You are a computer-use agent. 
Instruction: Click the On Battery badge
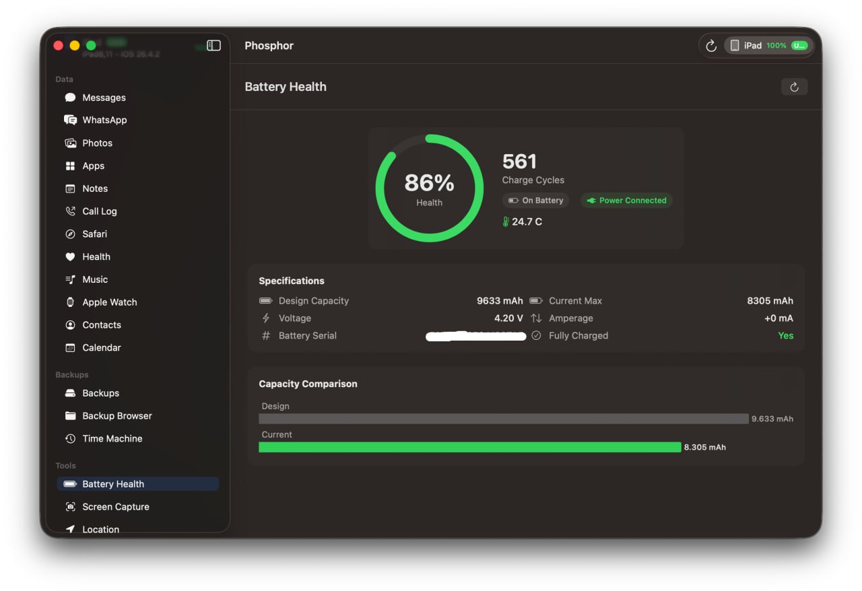(535, 201)
